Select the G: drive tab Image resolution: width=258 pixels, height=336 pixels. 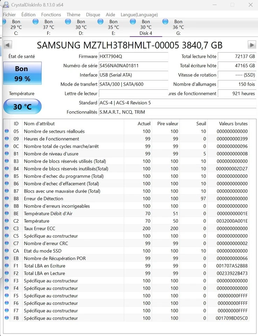point(178,27)
